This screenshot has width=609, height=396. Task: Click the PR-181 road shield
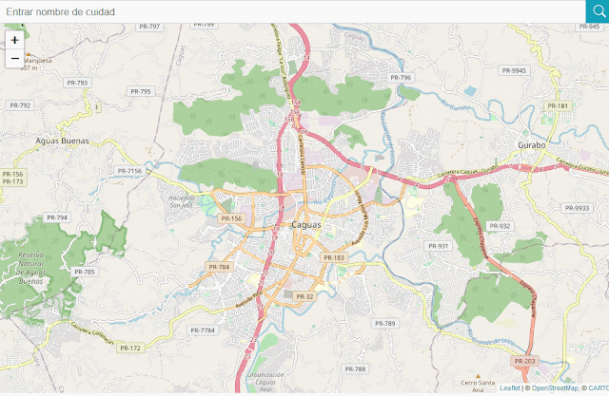[558, 105]
